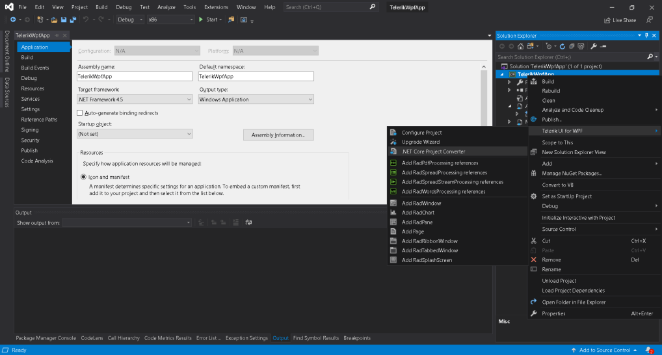Click the Search Solution Explorer field

pos(571,57)
